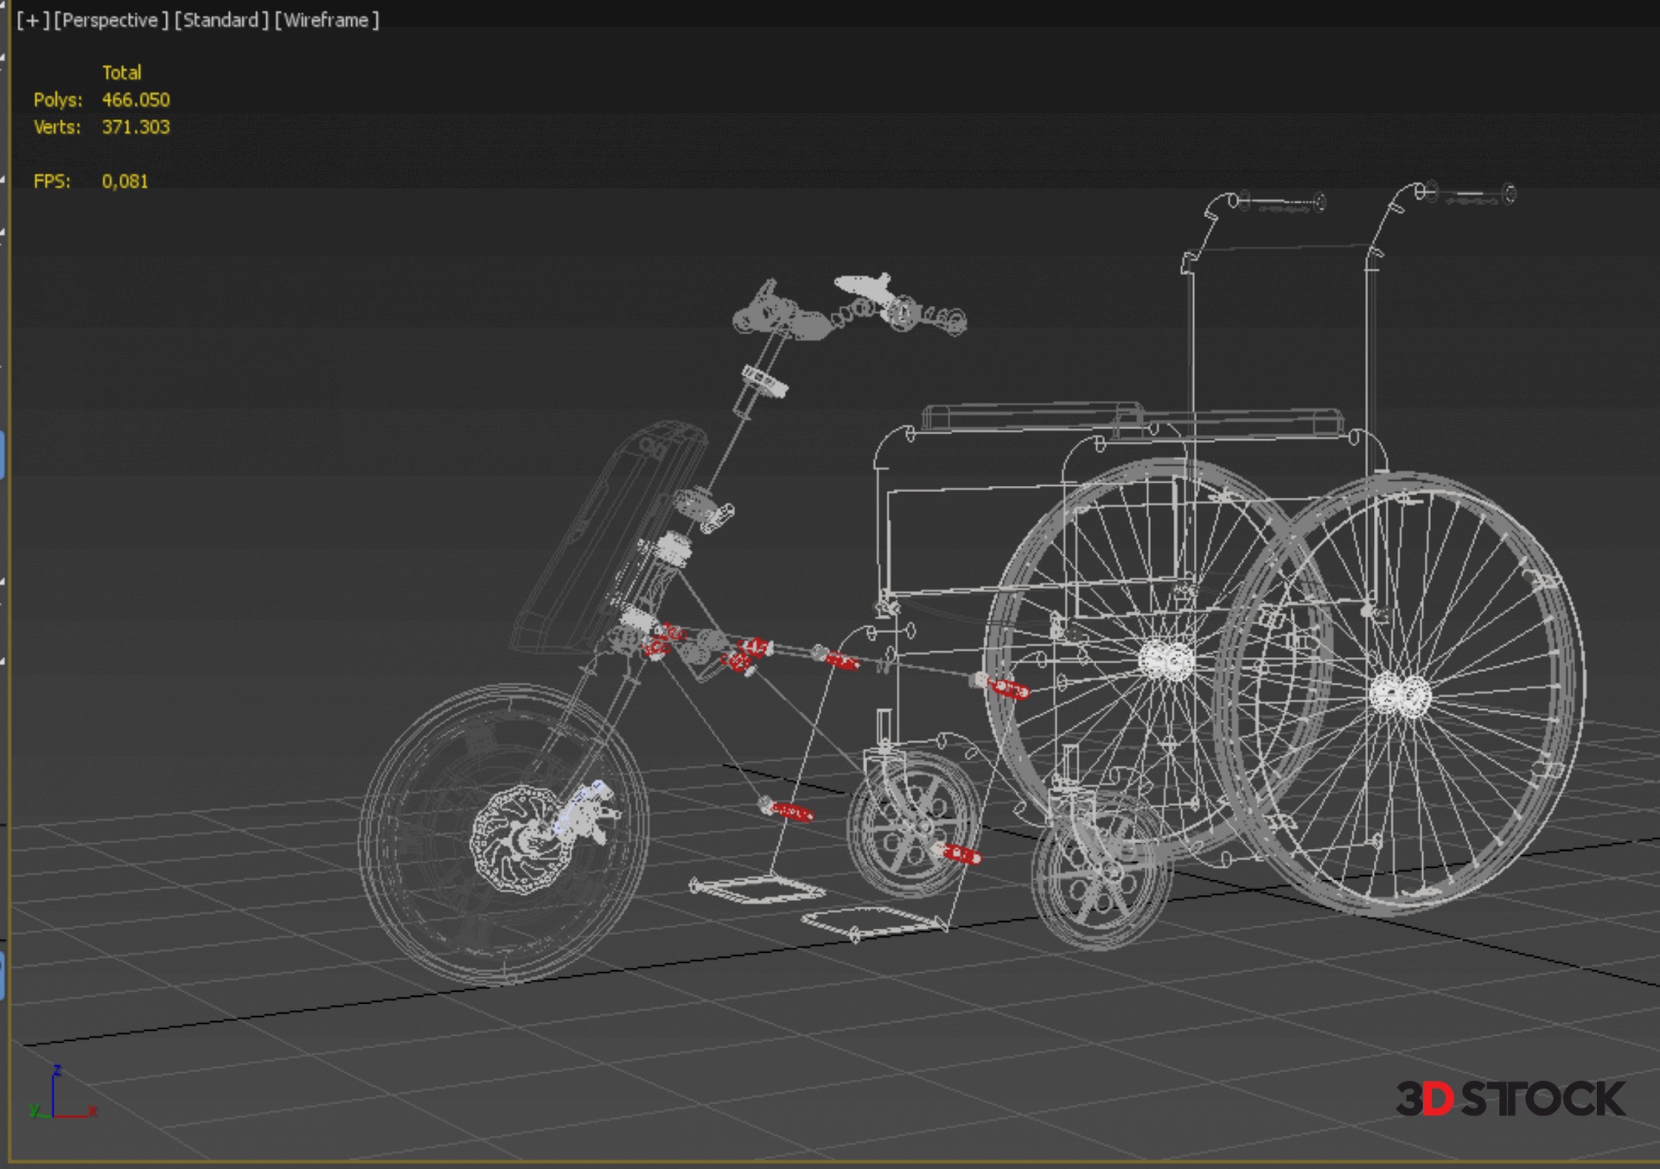Click the Polys count statistic value

tap(136, 99)
